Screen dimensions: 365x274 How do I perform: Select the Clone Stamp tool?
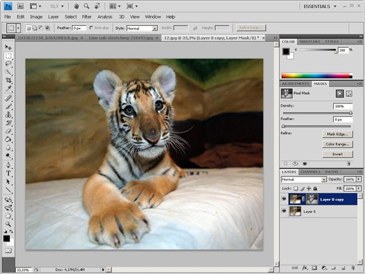point(8,115)
